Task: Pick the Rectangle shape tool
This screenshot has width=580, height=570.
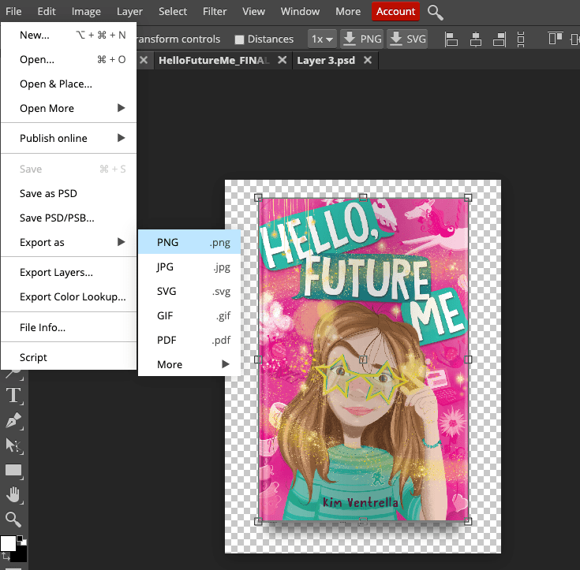Action: click(x=13, y=471)
